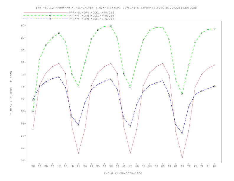Click x-axis tick label 69

[x=182, y=166]
